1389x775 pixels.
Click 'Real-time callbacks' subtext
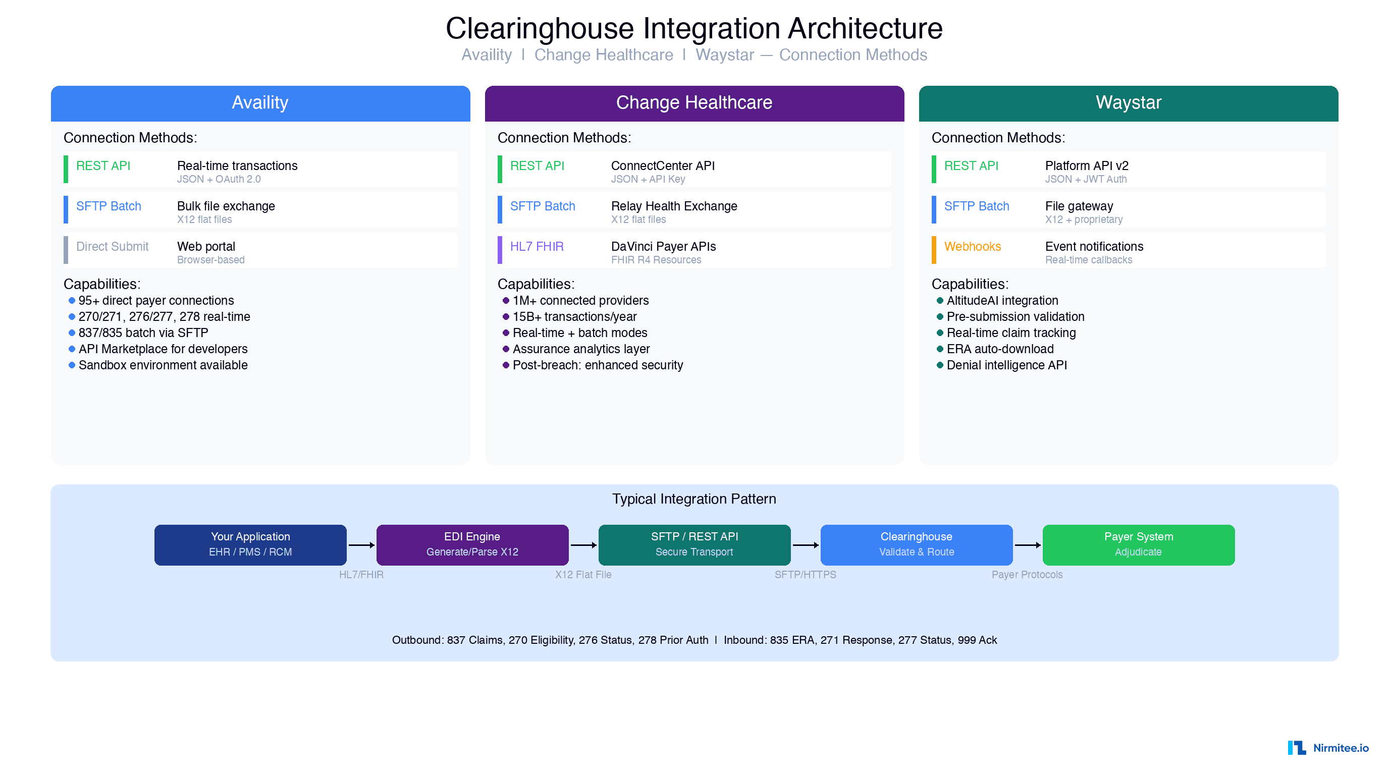click(x=1089, y=260)
